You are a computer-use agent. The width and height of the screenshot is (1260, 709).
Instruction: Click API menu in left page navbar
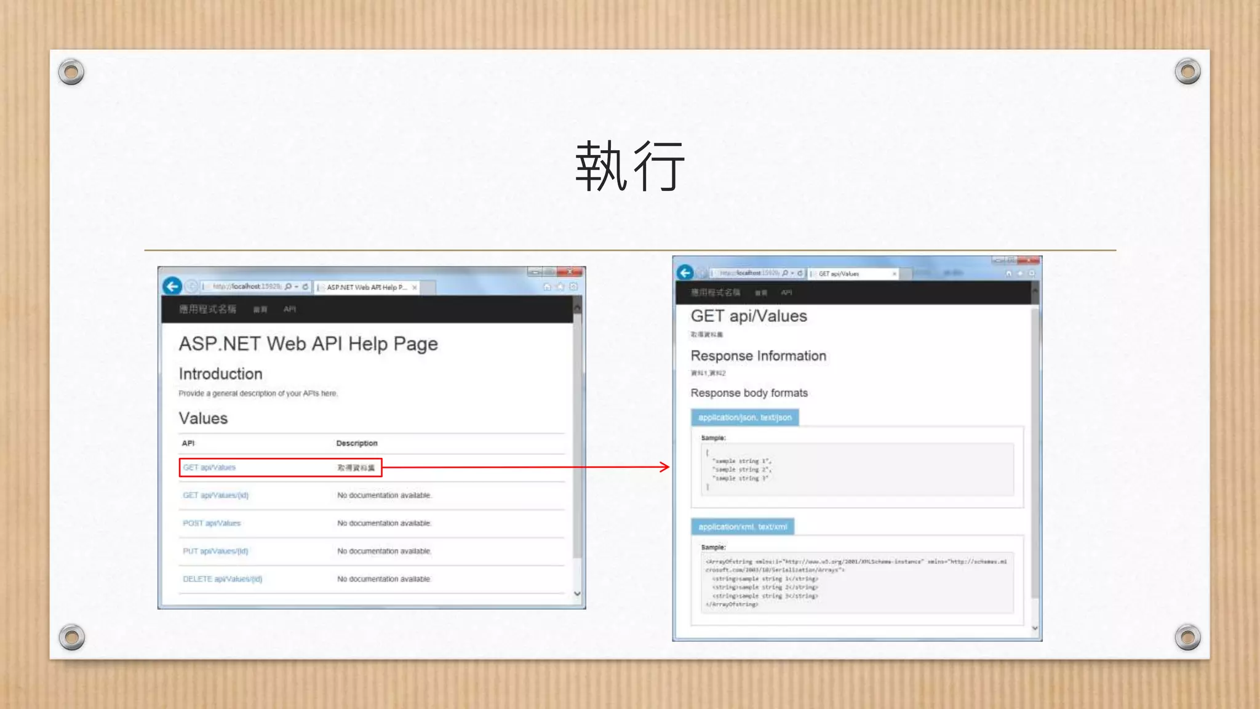pyautogui.click(x=290, y=310)
